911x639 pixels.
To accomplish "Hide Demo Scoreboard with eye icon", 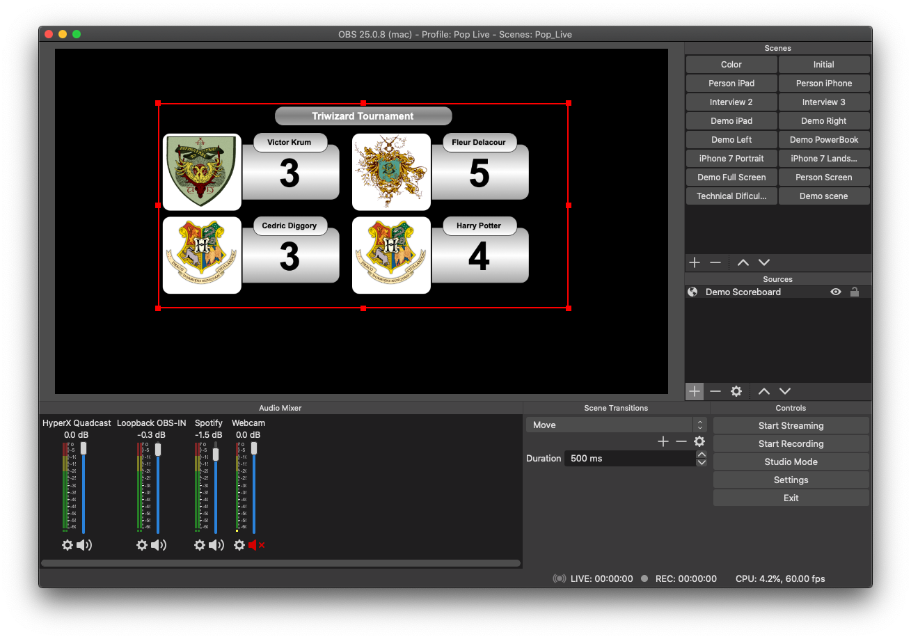I will coord(836,292).
